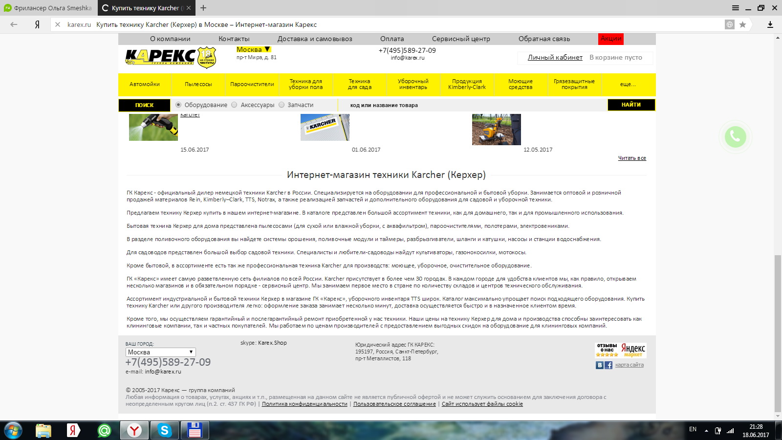This screenshot has height=440, width=782.
Task: Open the 'Контакты' menu item
Action: coord(234,39)
